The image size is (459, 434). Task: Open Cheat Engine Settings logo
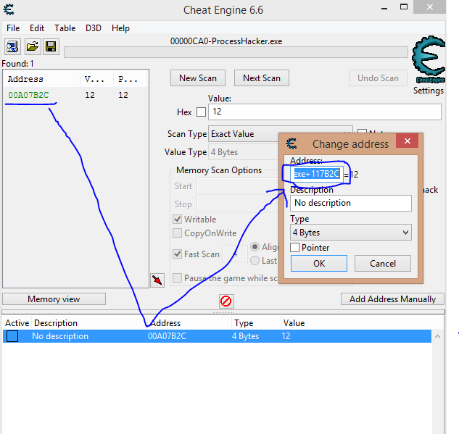tap(428, 65)
